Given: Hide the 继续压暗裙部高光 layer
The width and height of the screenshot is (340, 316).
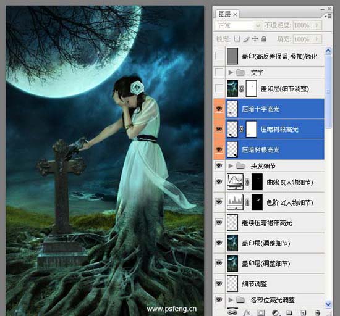Looking at the screenshot, I should pos(219,223).
